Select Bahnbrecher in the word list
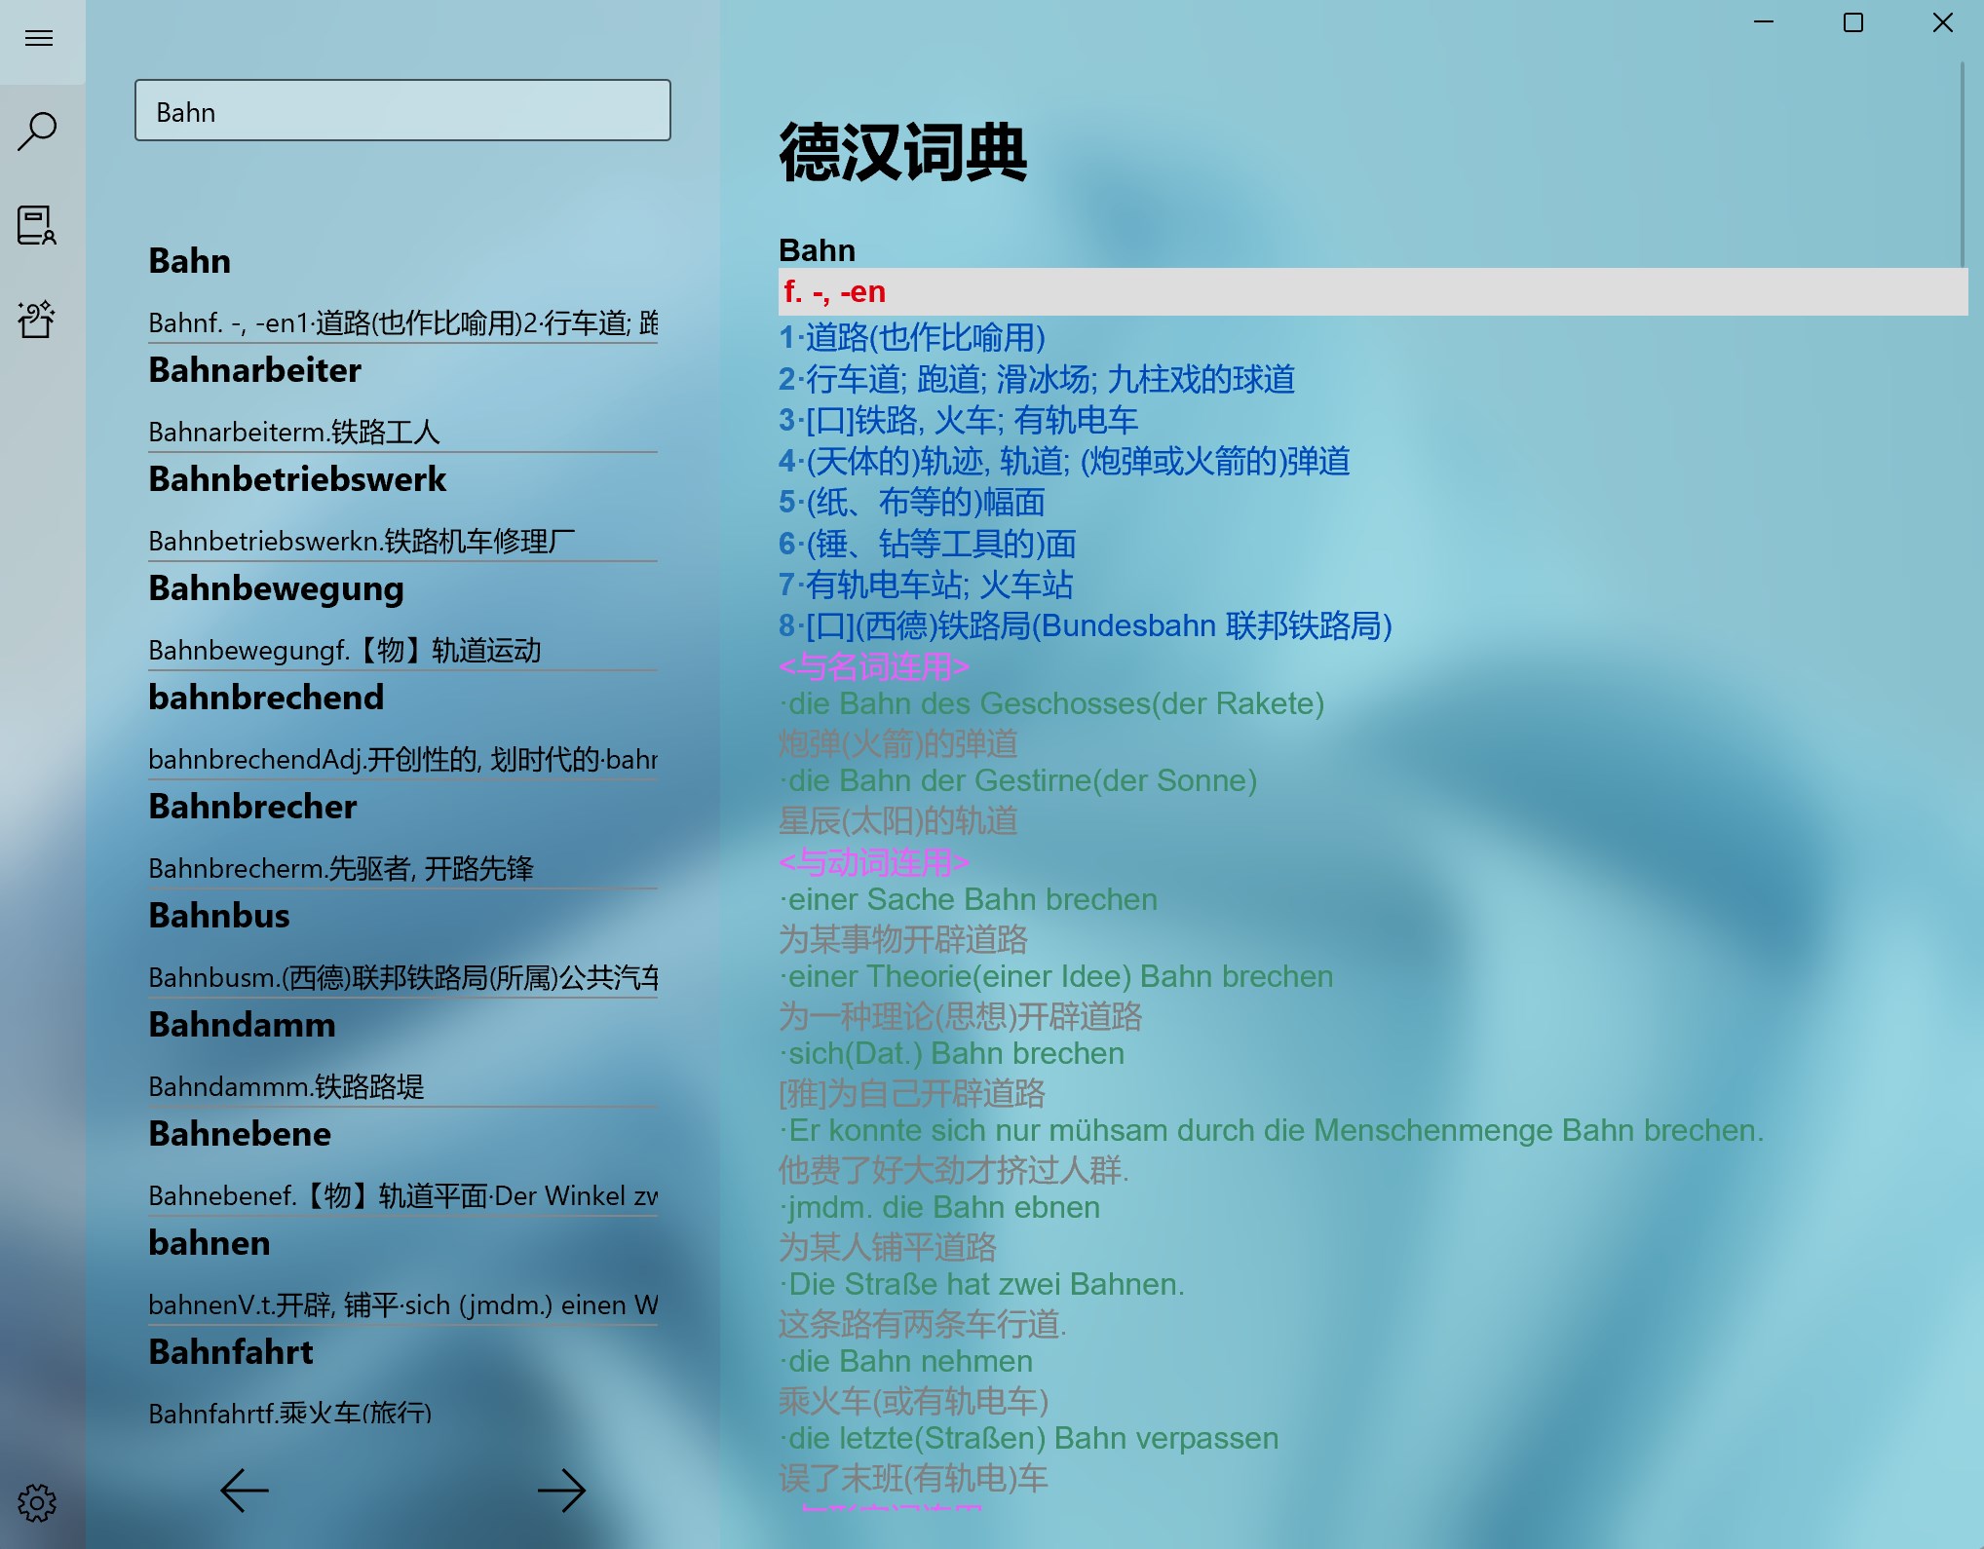1984x1549 pixels. [x=252, y=808]
